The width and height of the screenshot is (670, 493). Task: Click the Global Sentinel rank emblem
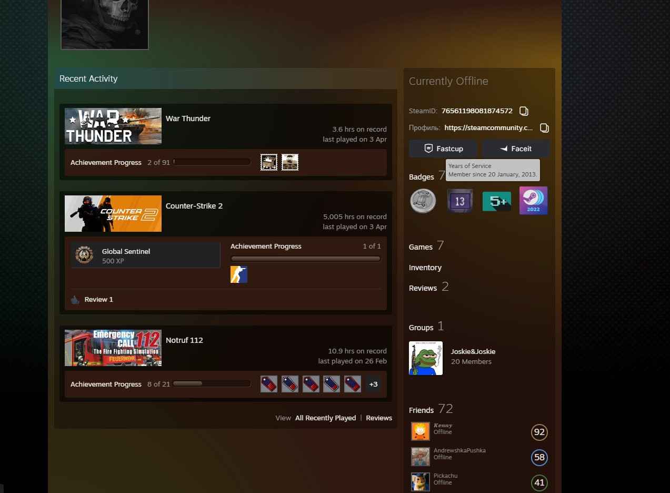(x=84, y=255)
